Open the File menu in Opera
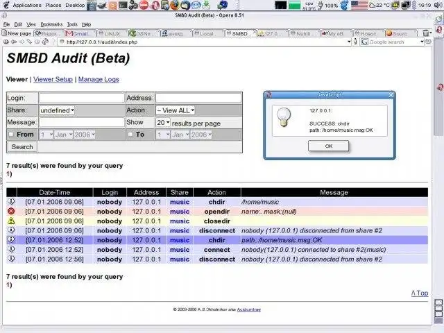444x333 pixels. point(6,24)
